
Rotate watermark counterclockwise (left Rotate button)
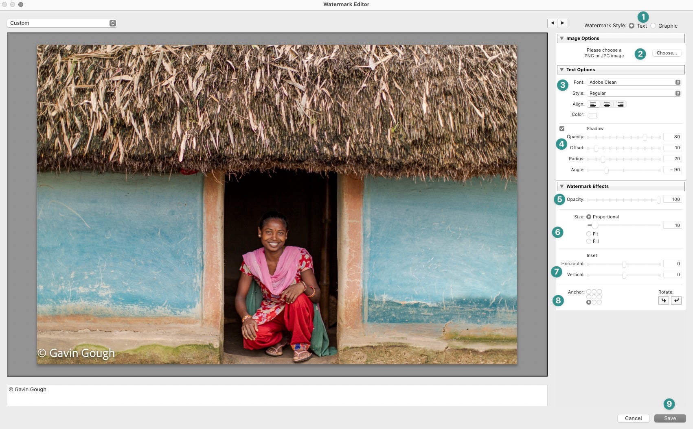tap(664, 301)
